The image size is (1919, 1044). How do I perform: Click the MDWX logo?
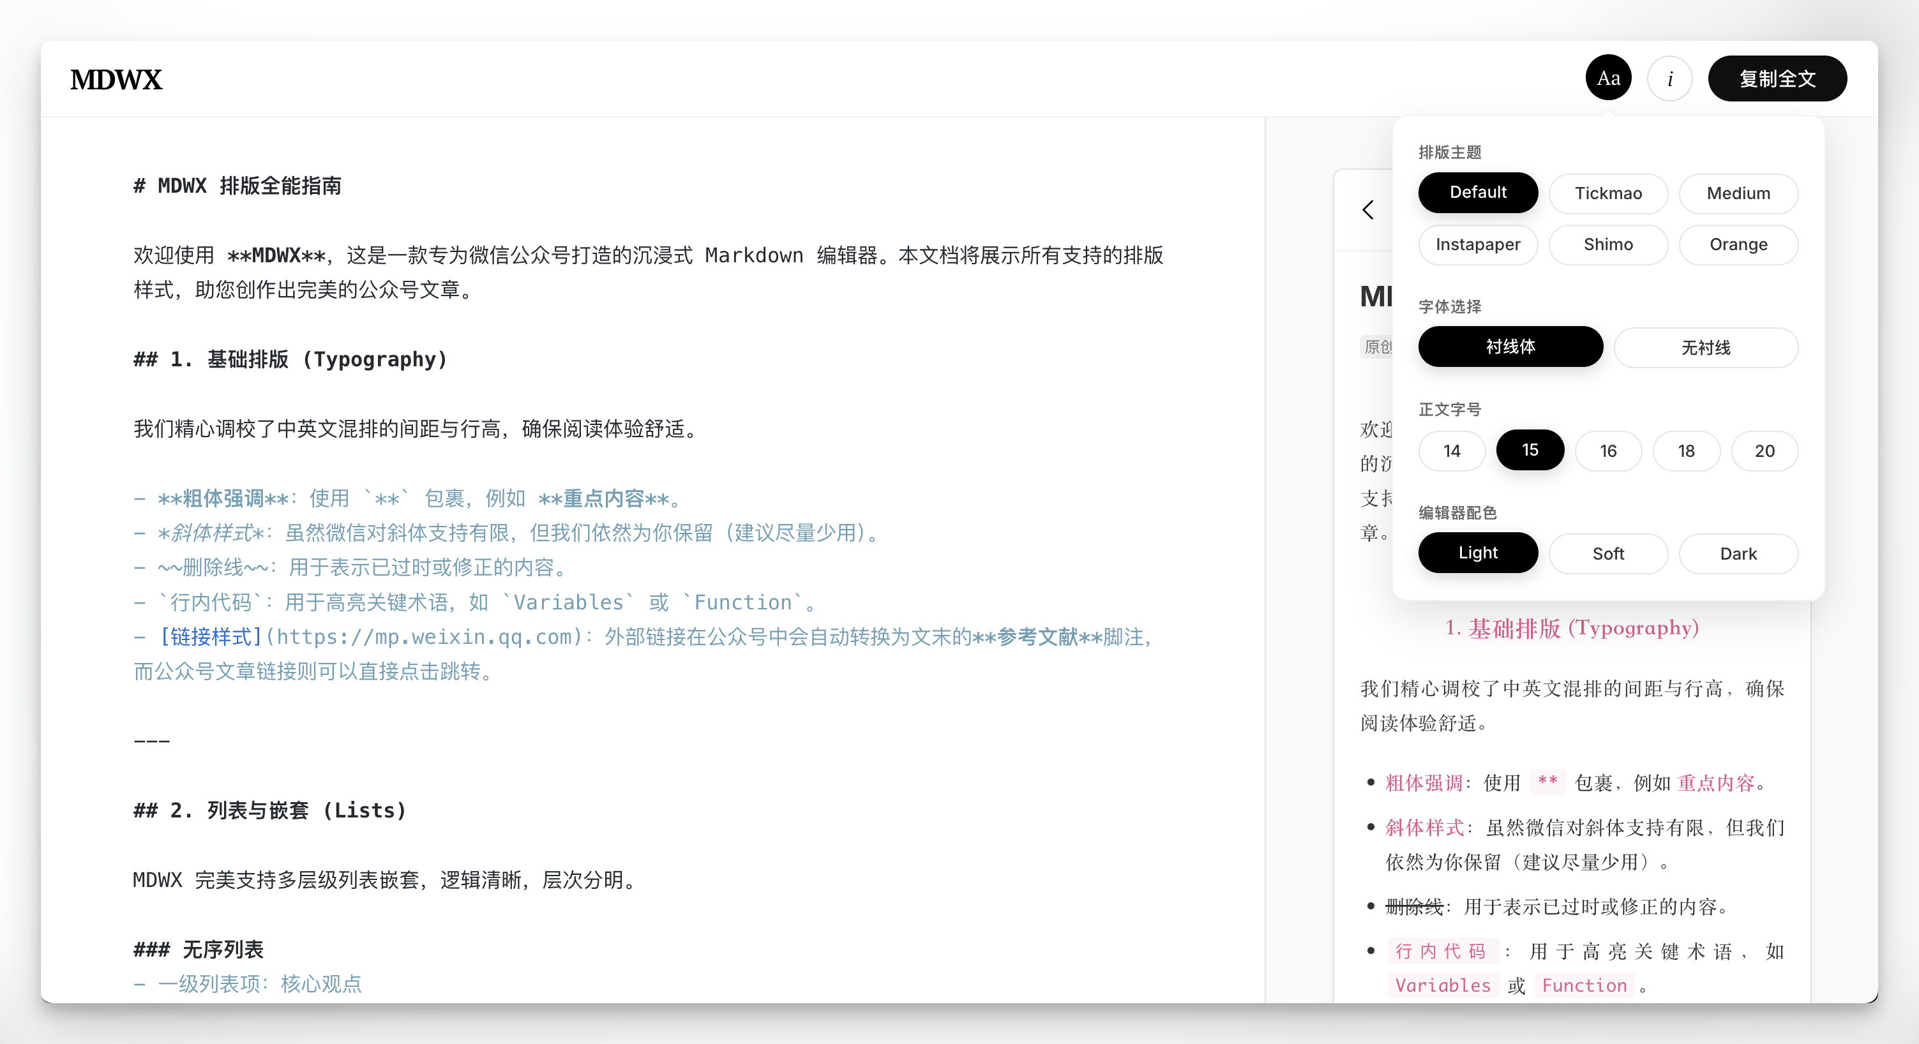116,80
